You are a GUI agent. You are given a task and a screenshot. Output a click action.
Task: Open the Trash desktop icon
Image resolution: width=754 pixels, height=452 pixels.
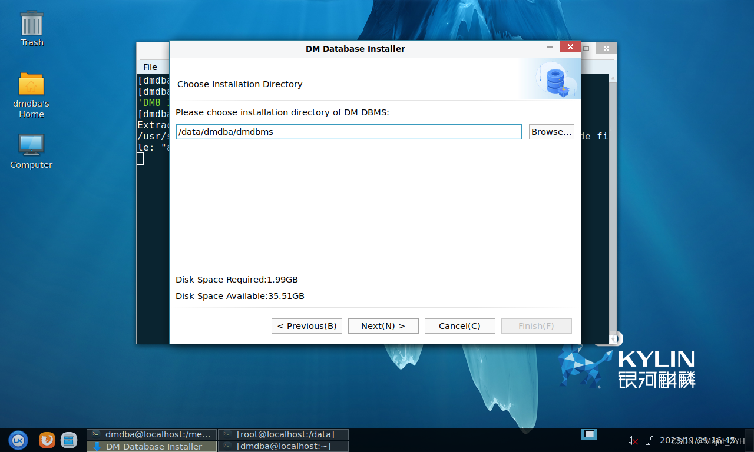32,28
